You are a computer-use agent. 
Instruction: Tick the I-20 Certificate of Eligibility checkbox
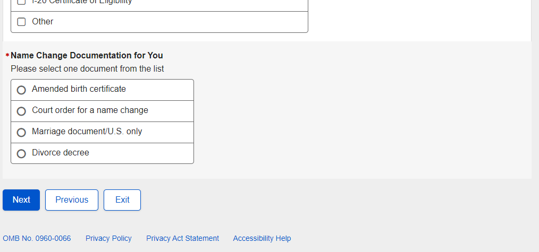click(x=22, y=2)
